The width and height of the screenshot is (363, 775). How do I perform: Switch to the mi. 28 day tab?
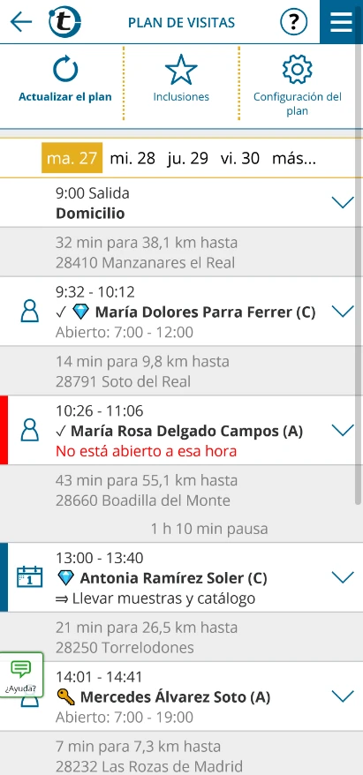(132, 159)
